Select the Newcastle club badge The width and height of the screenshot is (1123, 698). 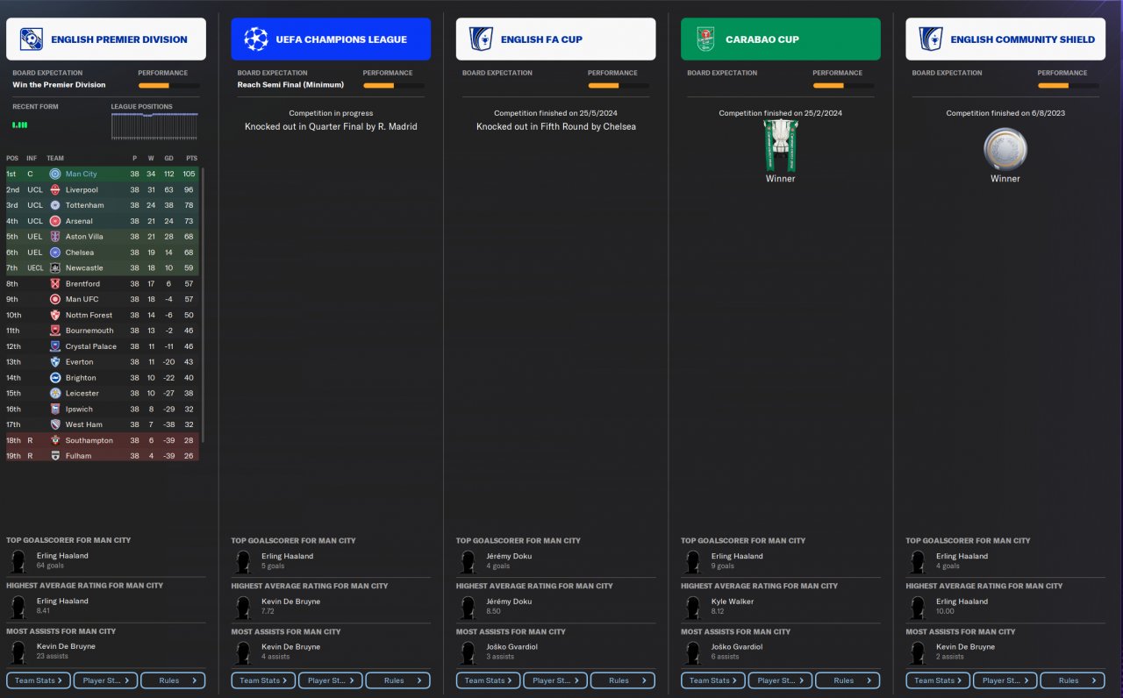(55, 268)
